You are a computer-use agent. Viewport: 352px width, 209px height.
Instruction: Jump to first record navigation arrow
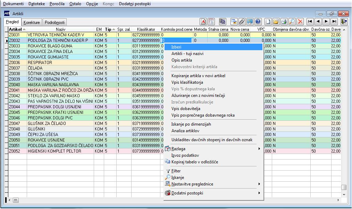[x=310, y=21]
